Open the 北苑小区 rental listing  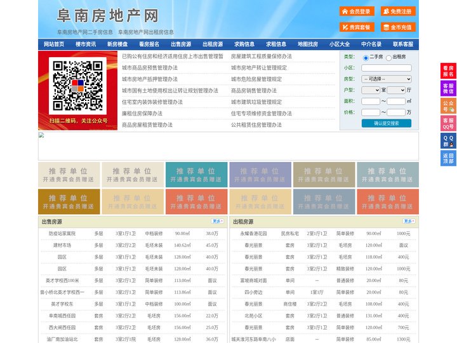[x=253, y=316]
